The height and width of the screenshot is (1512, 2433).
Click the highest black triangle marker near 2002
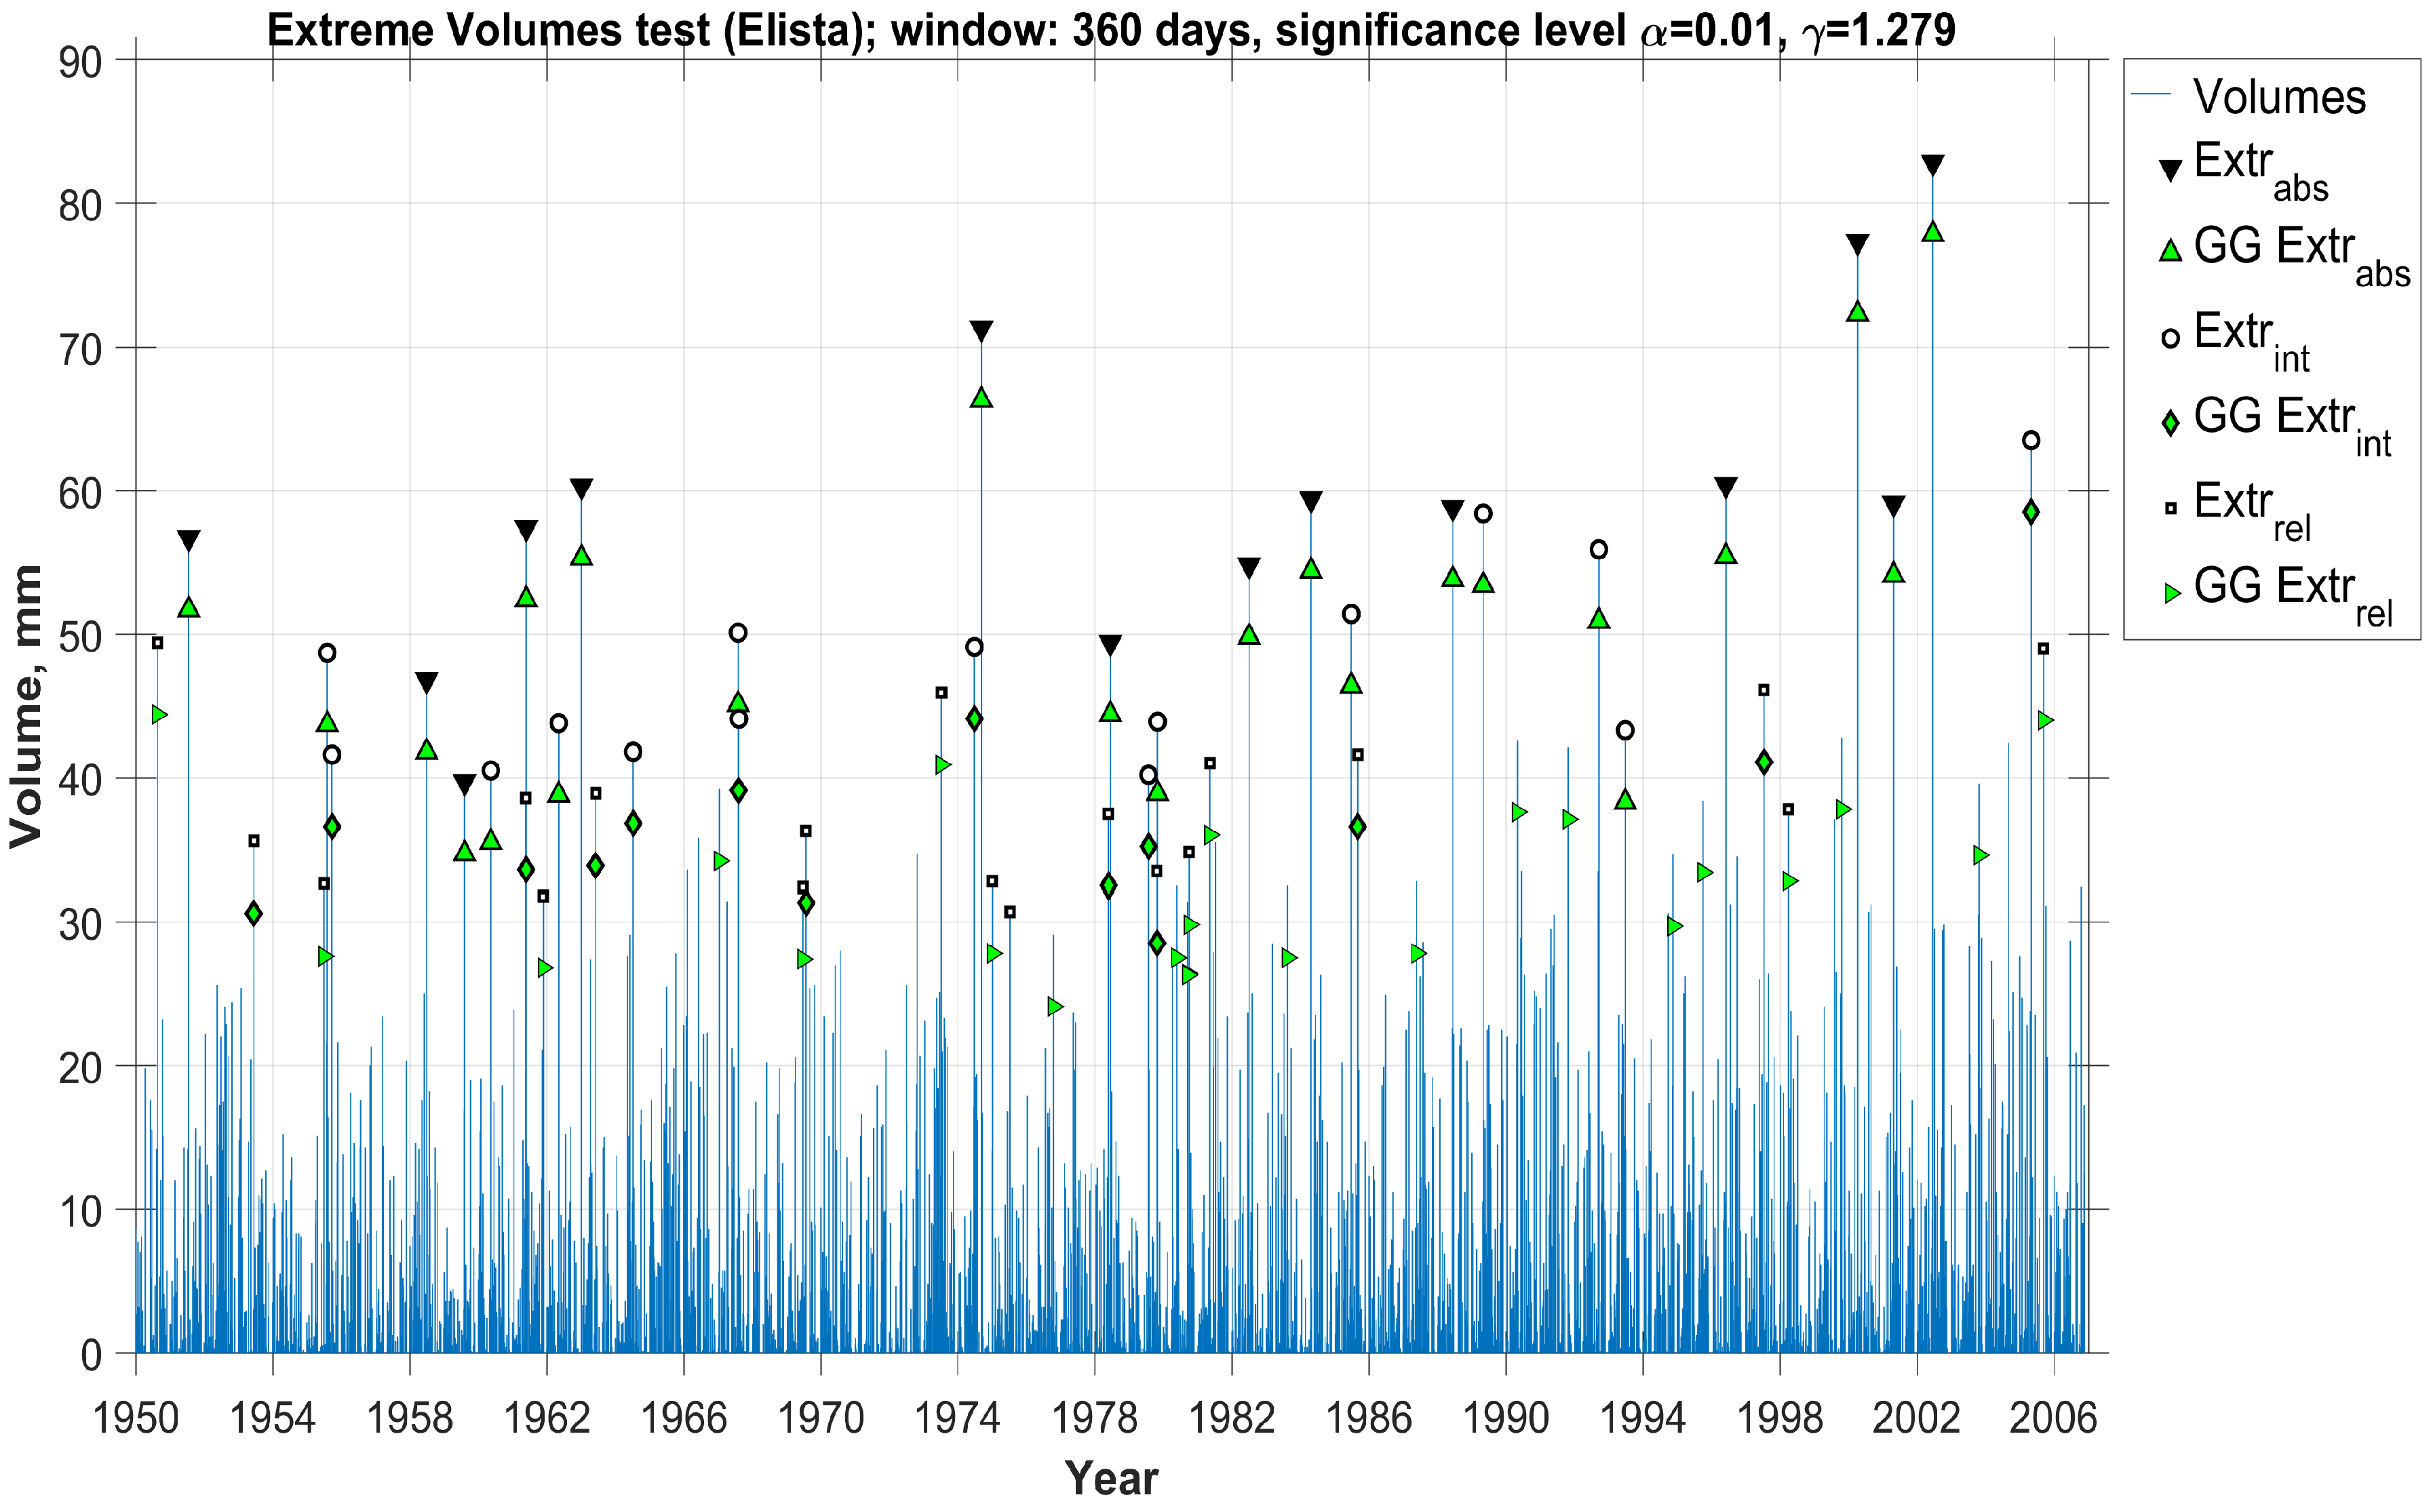[1932, 165]
